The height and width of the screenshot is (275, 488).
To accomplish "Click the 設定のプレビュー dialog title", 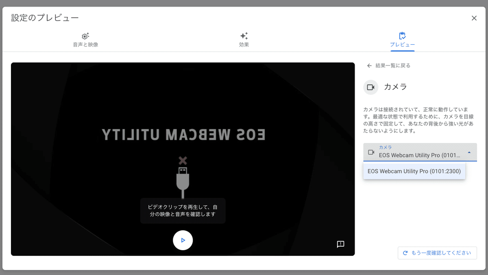I will point(45,18).
